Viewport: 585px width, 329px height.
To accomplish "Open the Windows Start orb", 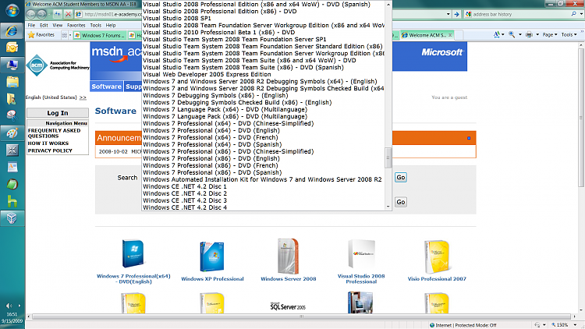I will click(12, 10).
